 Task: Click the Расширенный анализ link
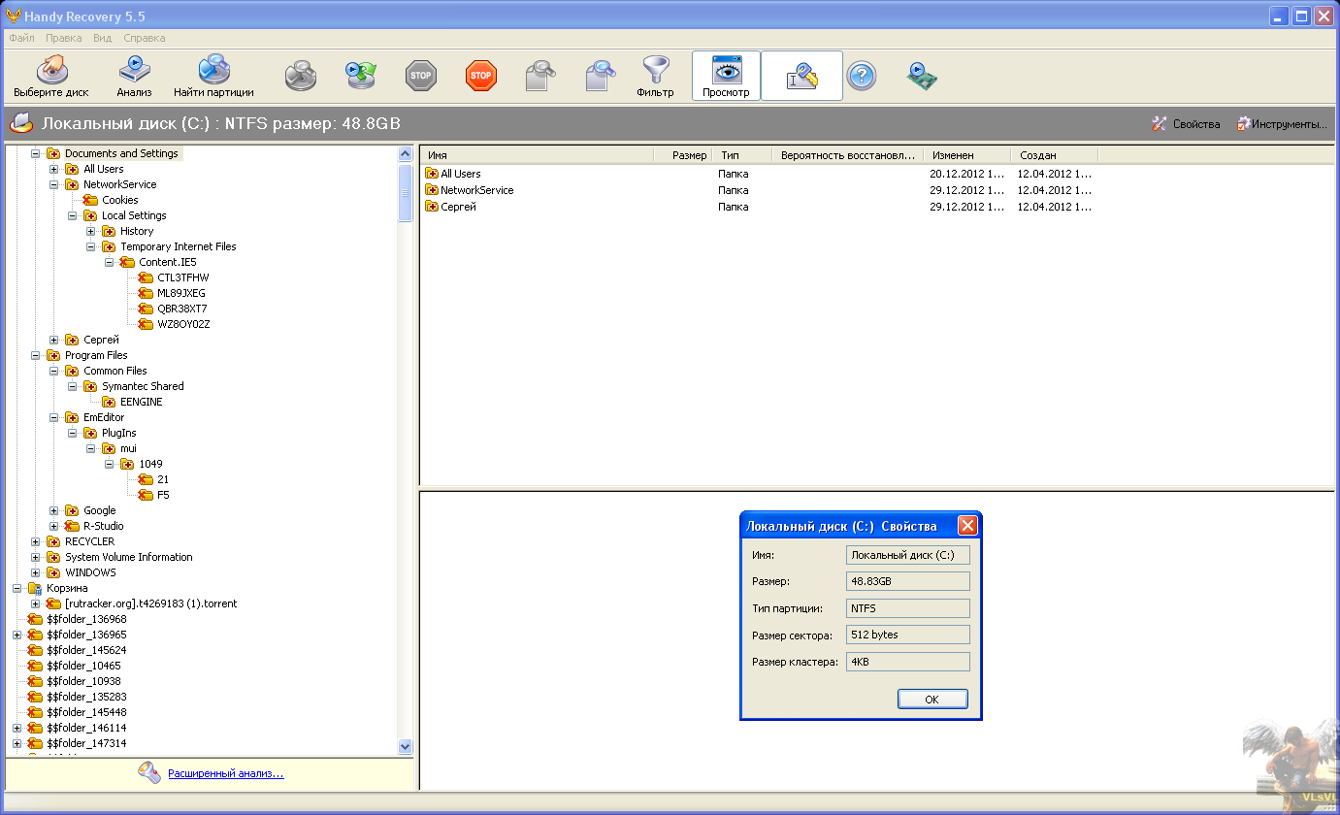[225, 773]
